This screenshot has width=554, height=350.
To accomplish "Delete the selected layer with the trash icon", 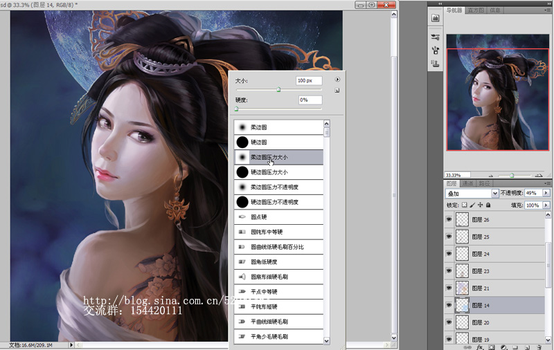I will (539, 347).
